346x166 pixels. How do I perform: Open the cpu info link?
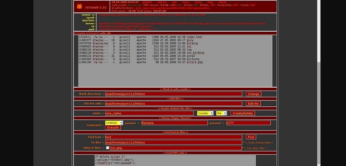tap(174, 2)
